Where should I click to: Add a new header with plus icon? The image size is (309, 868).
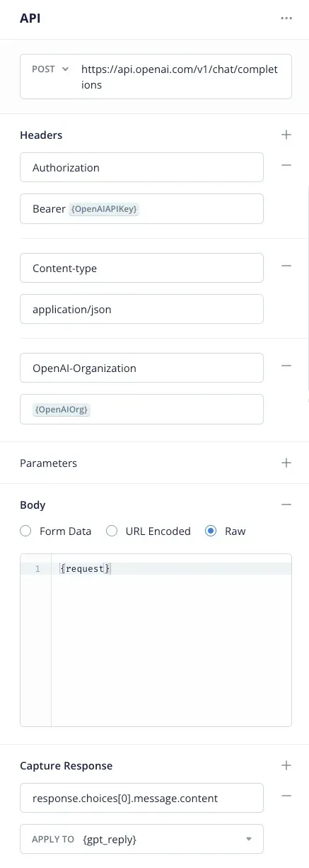click(286, 135)
